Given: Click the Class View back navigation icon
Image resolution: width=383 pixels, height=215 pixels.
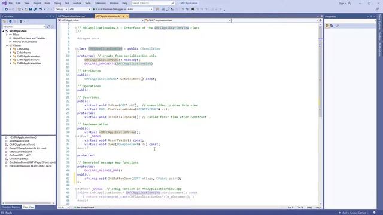Looking at the screenshot, I should [x=10, y=21].
